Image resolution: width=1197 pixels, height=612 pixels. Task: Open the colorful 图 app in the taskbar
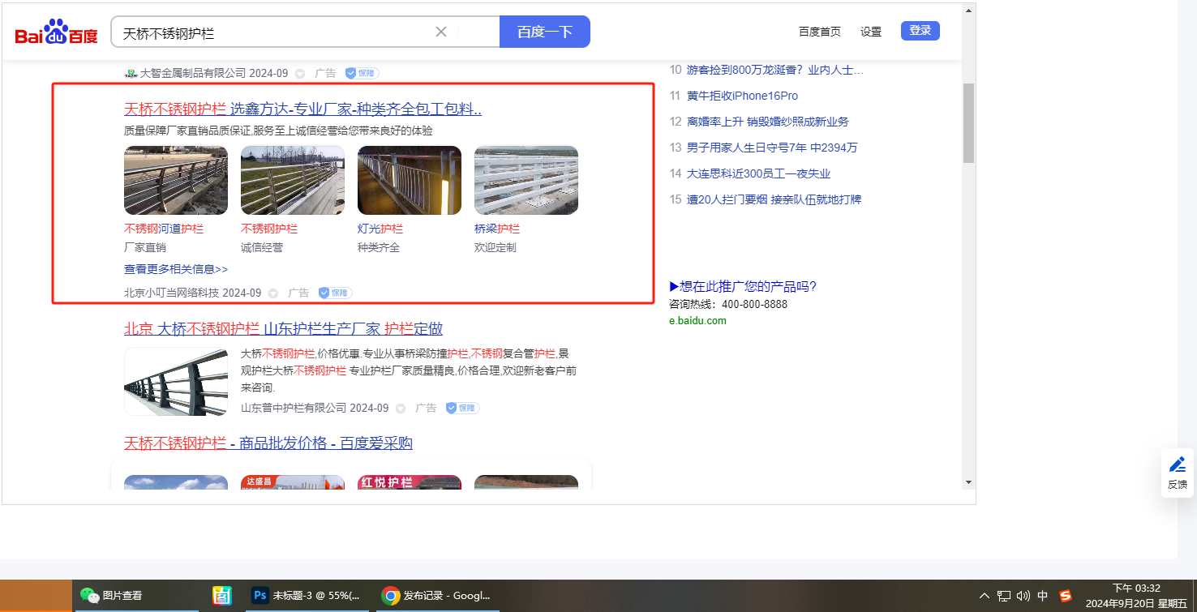(222, 596)
